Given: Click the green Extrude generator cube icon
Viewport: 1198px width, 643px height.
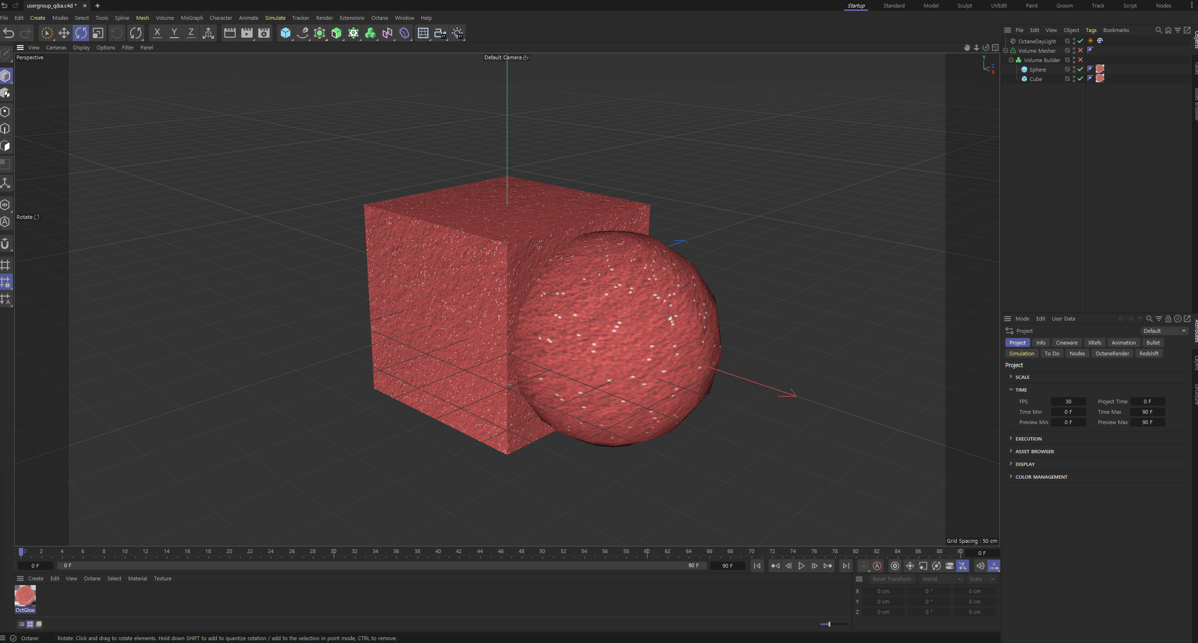Looking at the screenshot, I should tap(336, 33).
